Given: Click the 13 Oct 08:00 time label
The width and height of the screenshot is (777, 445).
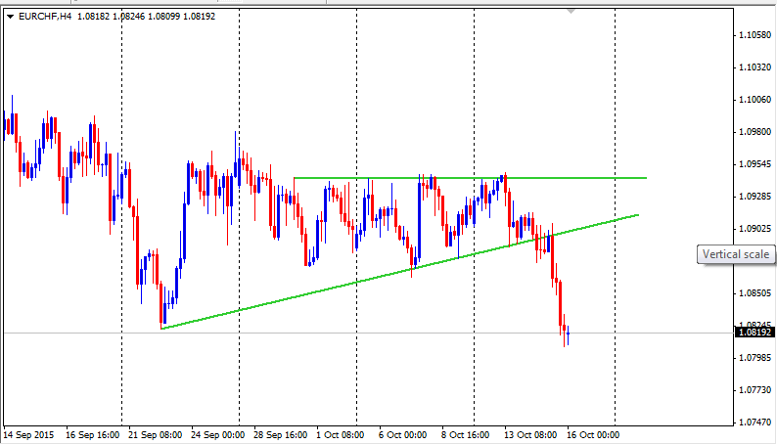Looking at the screenshot, I should [530, 435].
